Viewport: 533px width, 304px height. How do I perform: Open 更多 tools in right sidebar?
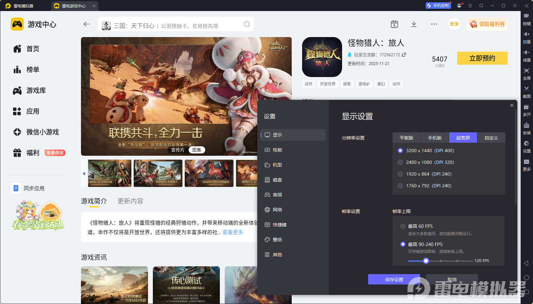coord(526,165)
